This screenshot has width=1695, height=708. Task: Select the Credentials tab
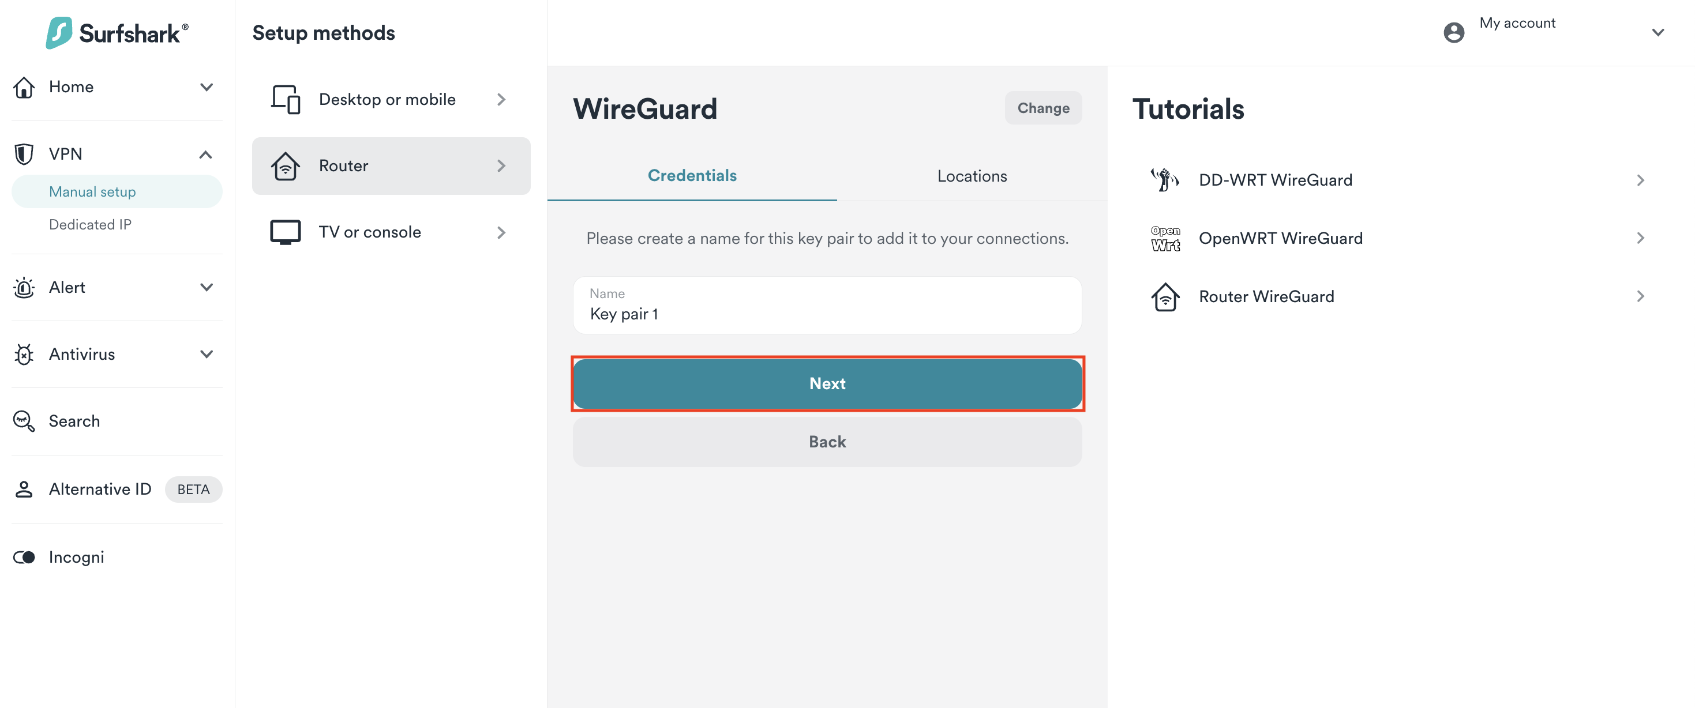pyautogui.click(x=692, y=175)
